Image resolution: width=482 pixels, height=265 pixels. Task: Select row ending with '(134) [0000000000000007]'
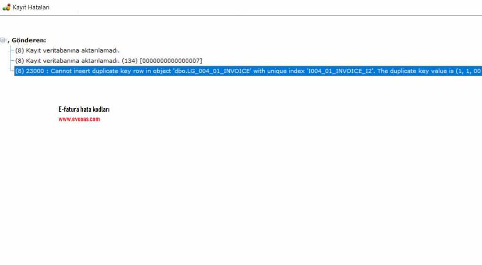109,61
